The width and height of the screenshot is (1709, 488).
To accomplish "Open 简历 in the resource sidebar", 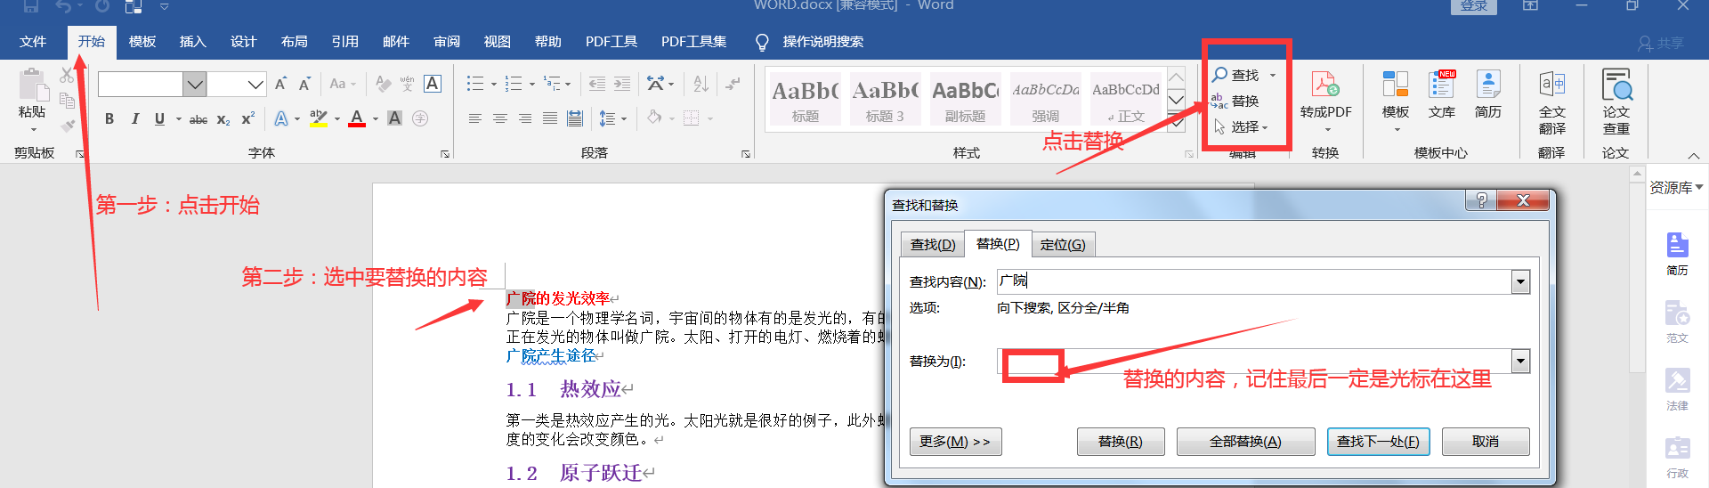I will (x=1677, y=253).
